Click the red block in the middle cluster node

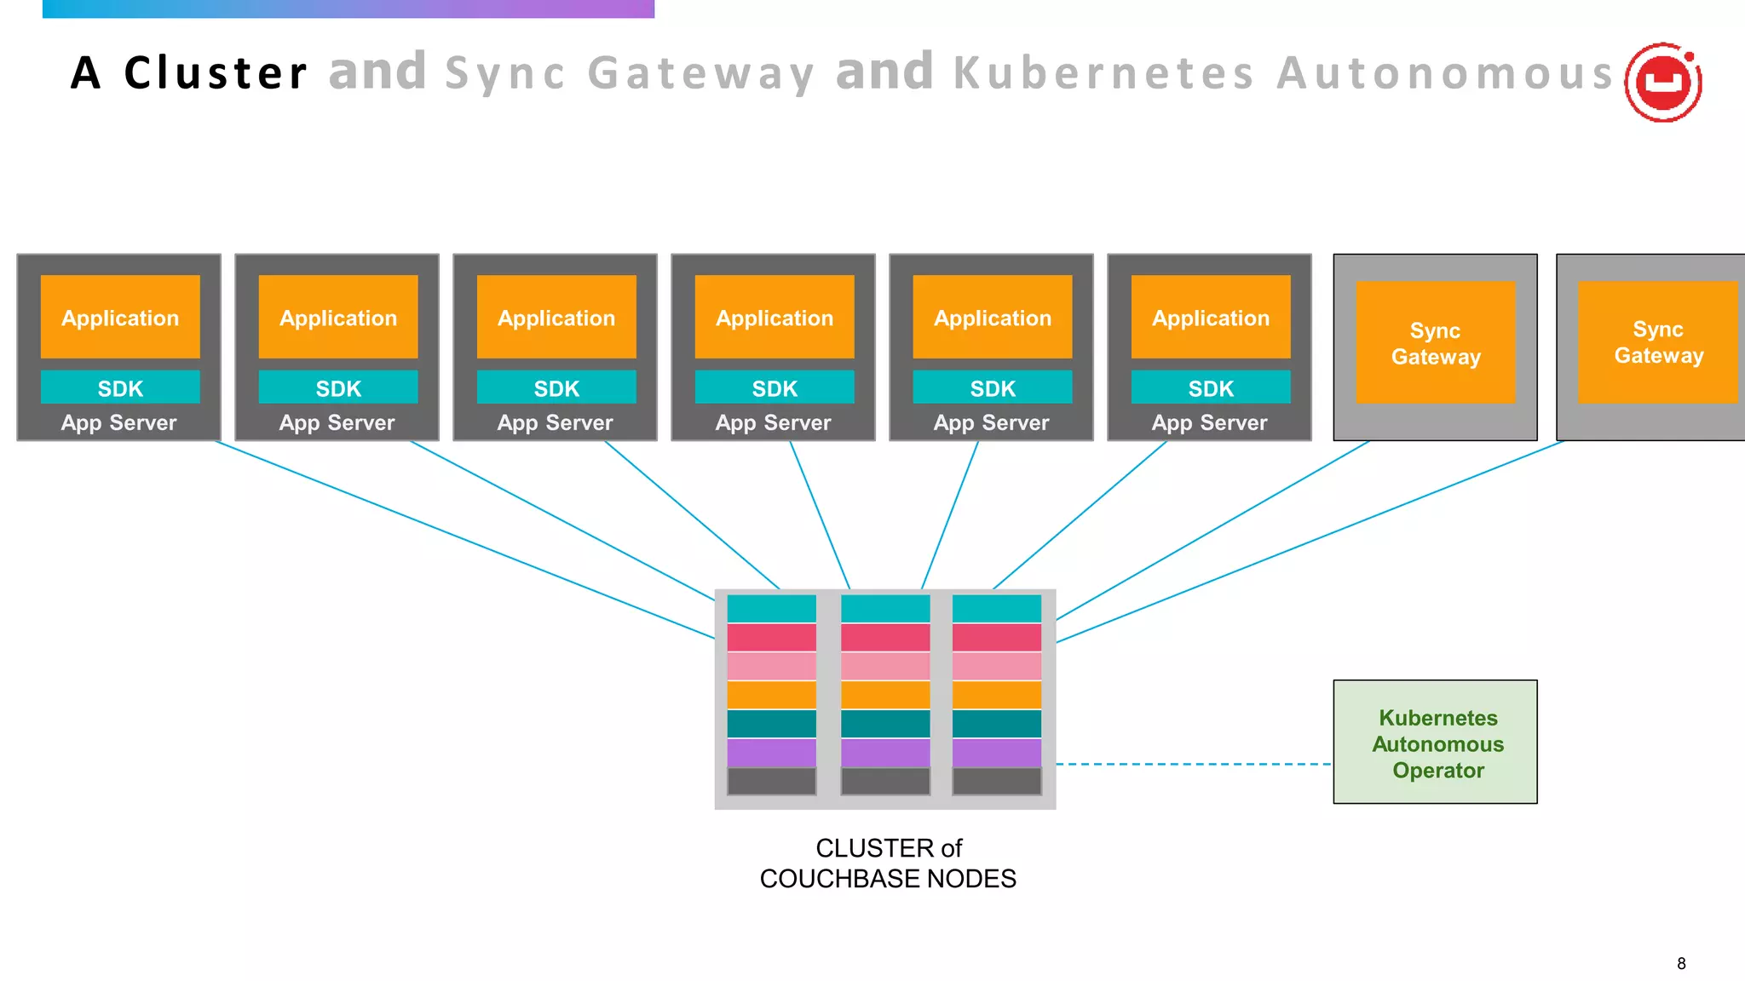click(885, 637)
